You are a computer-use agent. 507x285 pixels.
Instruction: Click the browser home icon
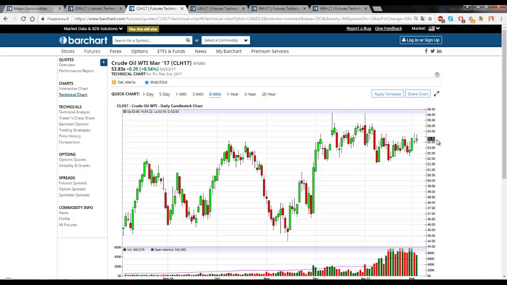32,19
